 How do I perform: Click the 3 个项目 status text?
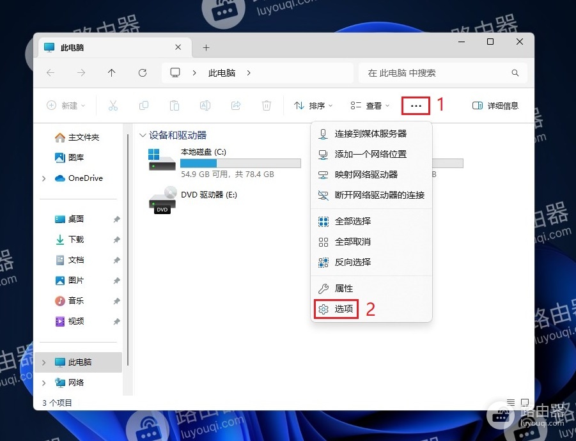[x=58, y=403]
